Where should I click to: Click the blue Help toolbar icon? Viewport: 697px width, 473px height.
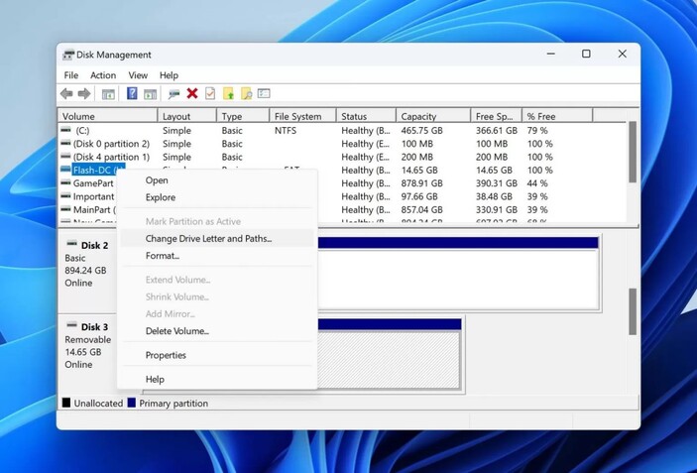tap(132, 94)
